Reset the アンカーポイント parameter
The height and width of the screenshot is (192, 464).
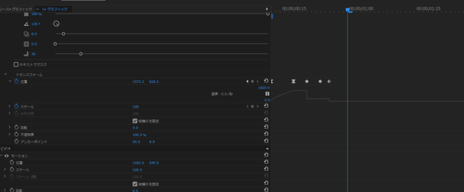266,141
